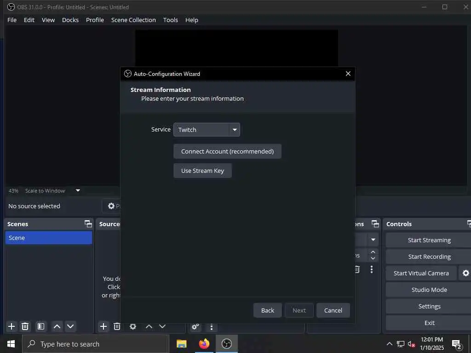Screen dimensions: 471x353
Task: Open virtual camera settings gear
Action: (465, 273)
